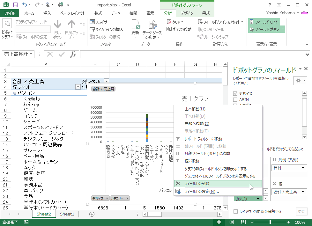This screenshot has width=312, height=226.
Task: Click the 更新 refresh icon
Action: [x=135, y=25]
